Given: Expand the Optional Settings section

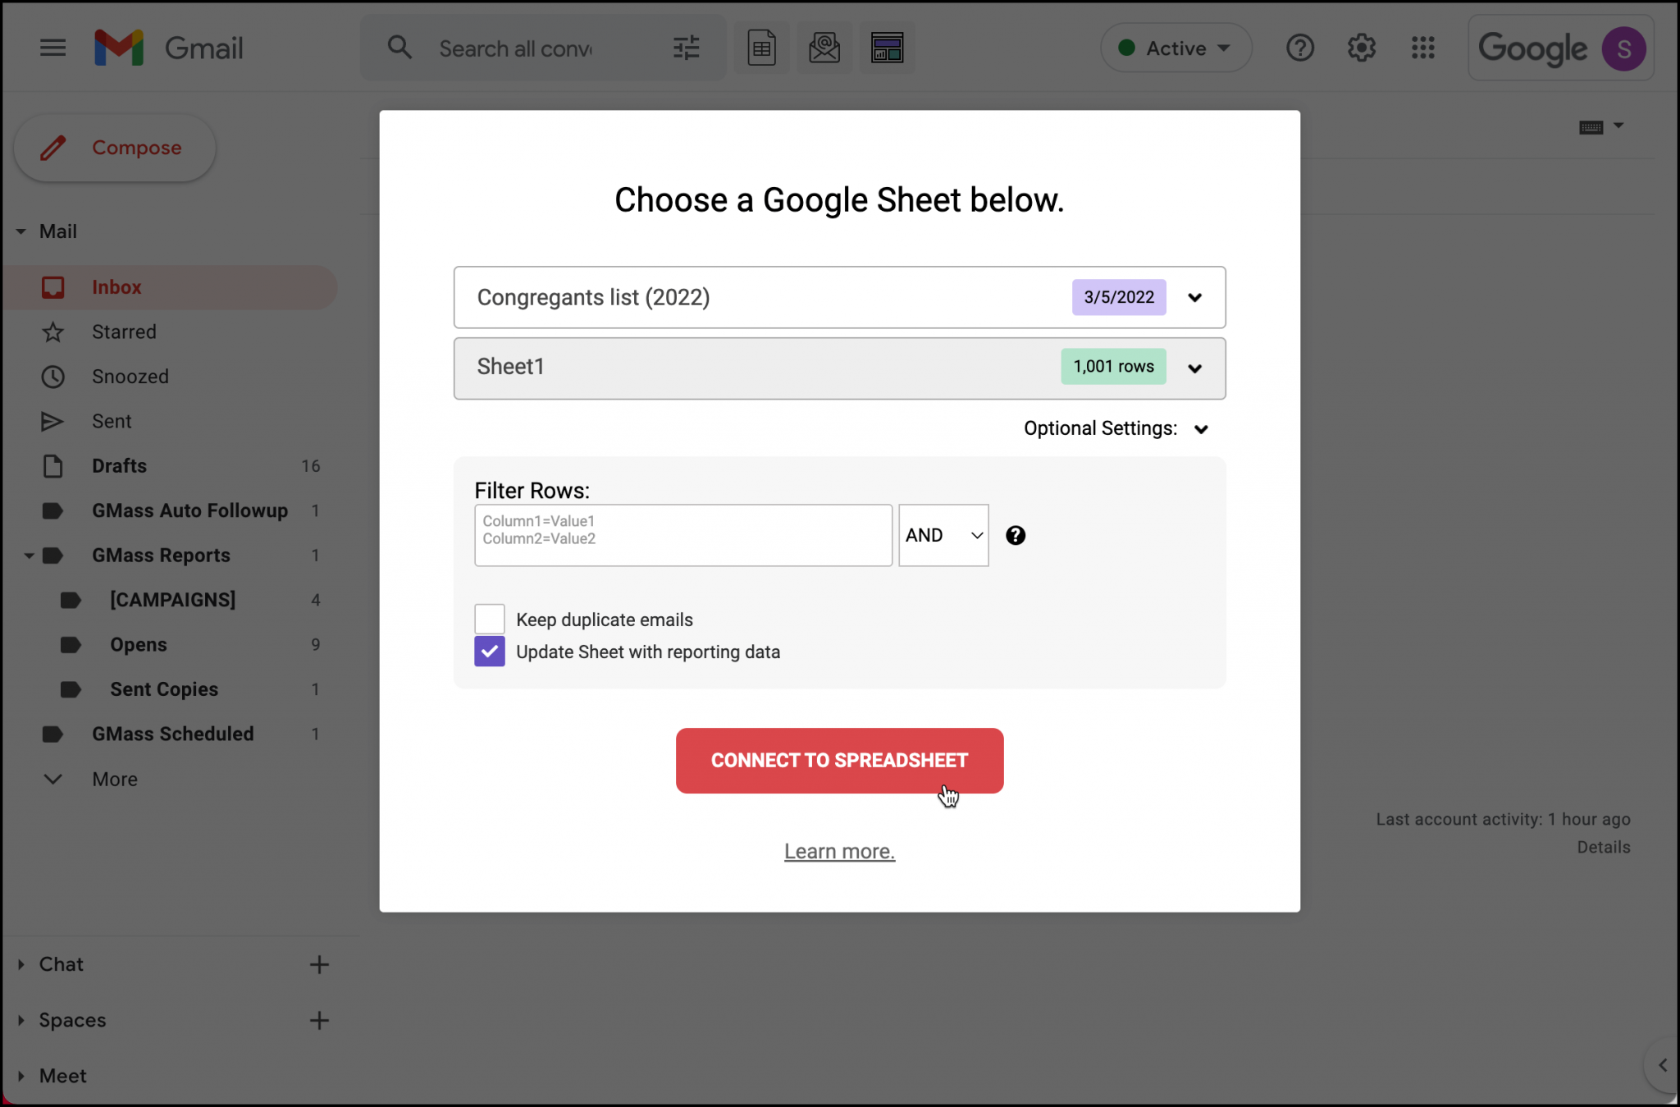Looking at the screenshot, I should click(1201, 428).
